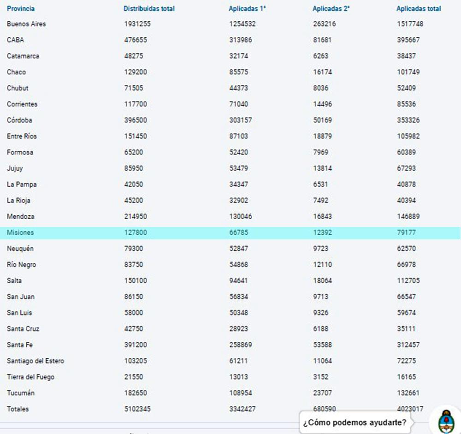
Task: Click the total distributed value 5102345
Action: [137, 409]
